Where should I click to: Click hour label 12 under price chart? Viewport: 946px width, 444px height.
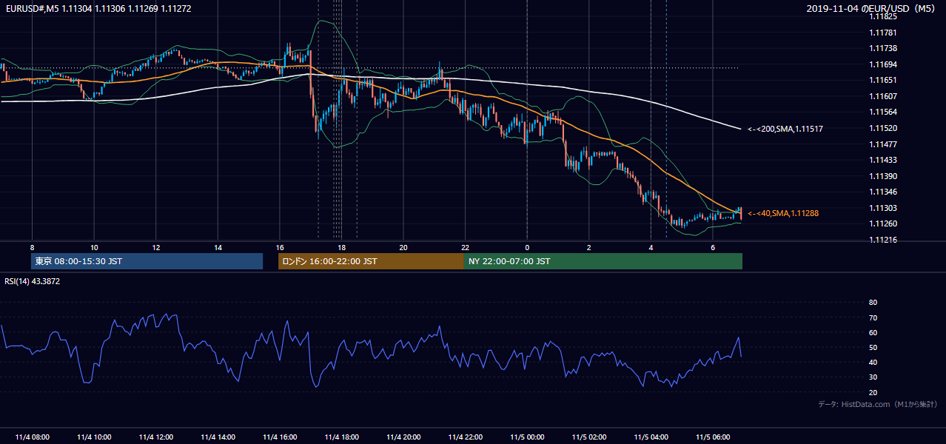pyautogui.click(x=156, y=247)
